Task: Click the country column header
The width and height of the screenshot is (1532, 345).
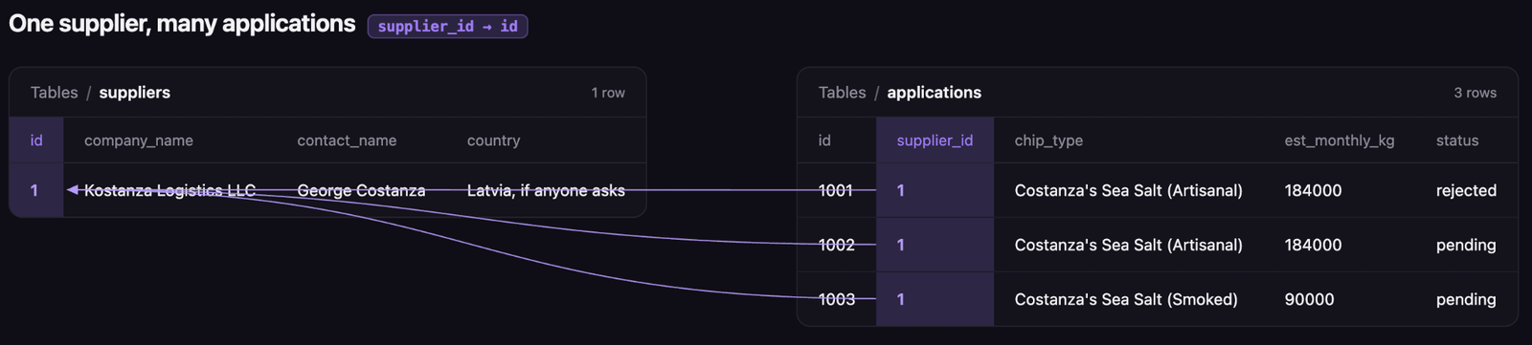Action: coord(494,140)
